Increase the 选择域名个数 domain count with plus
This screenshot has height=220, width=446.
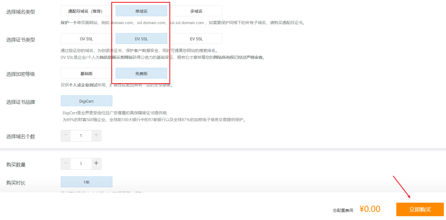tap(96, 135)
